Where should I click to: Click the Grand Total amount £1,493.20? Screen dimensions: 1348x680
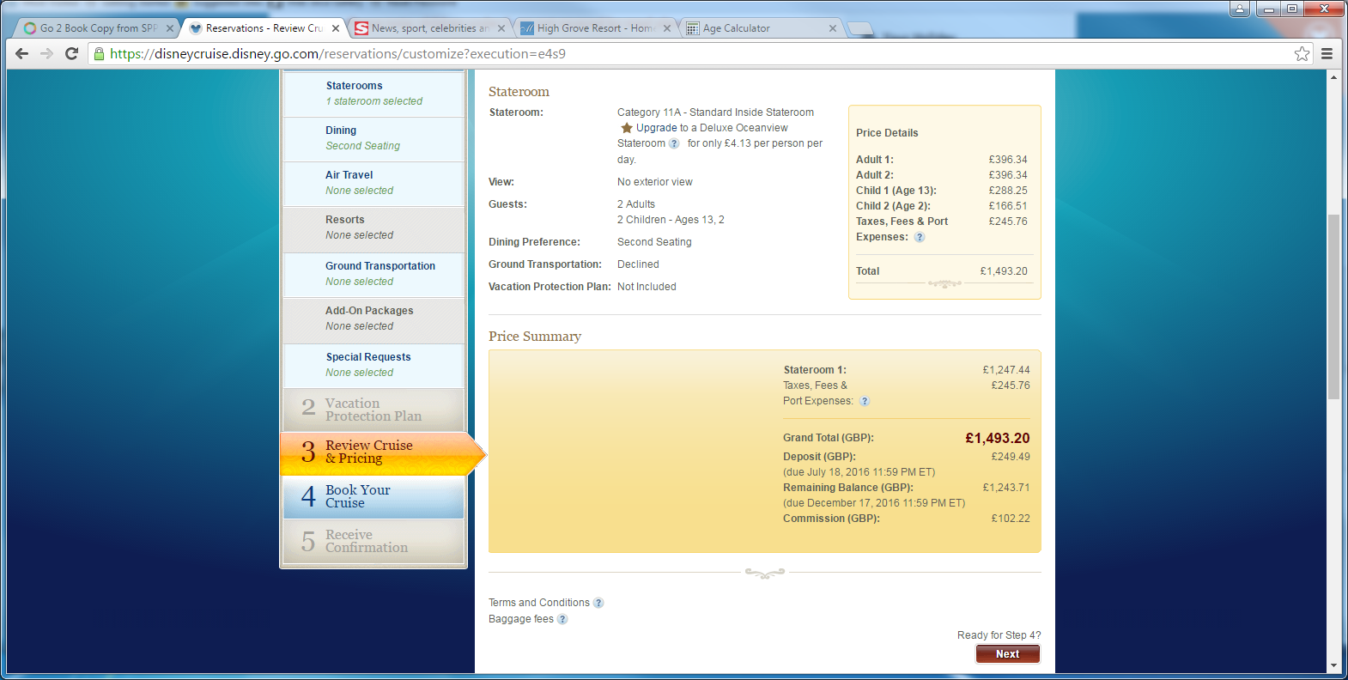pos(998,439)
